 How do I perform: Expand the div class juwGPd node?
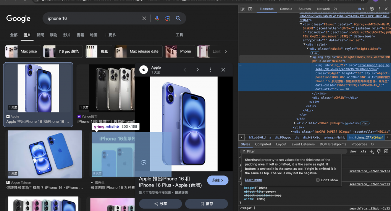[292, 131]
